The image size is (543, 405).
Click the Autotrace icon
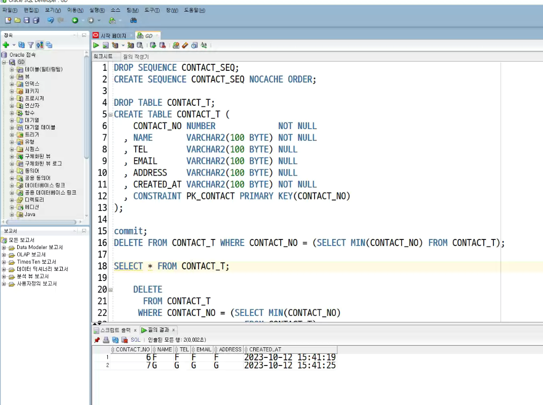click(131, 46)
